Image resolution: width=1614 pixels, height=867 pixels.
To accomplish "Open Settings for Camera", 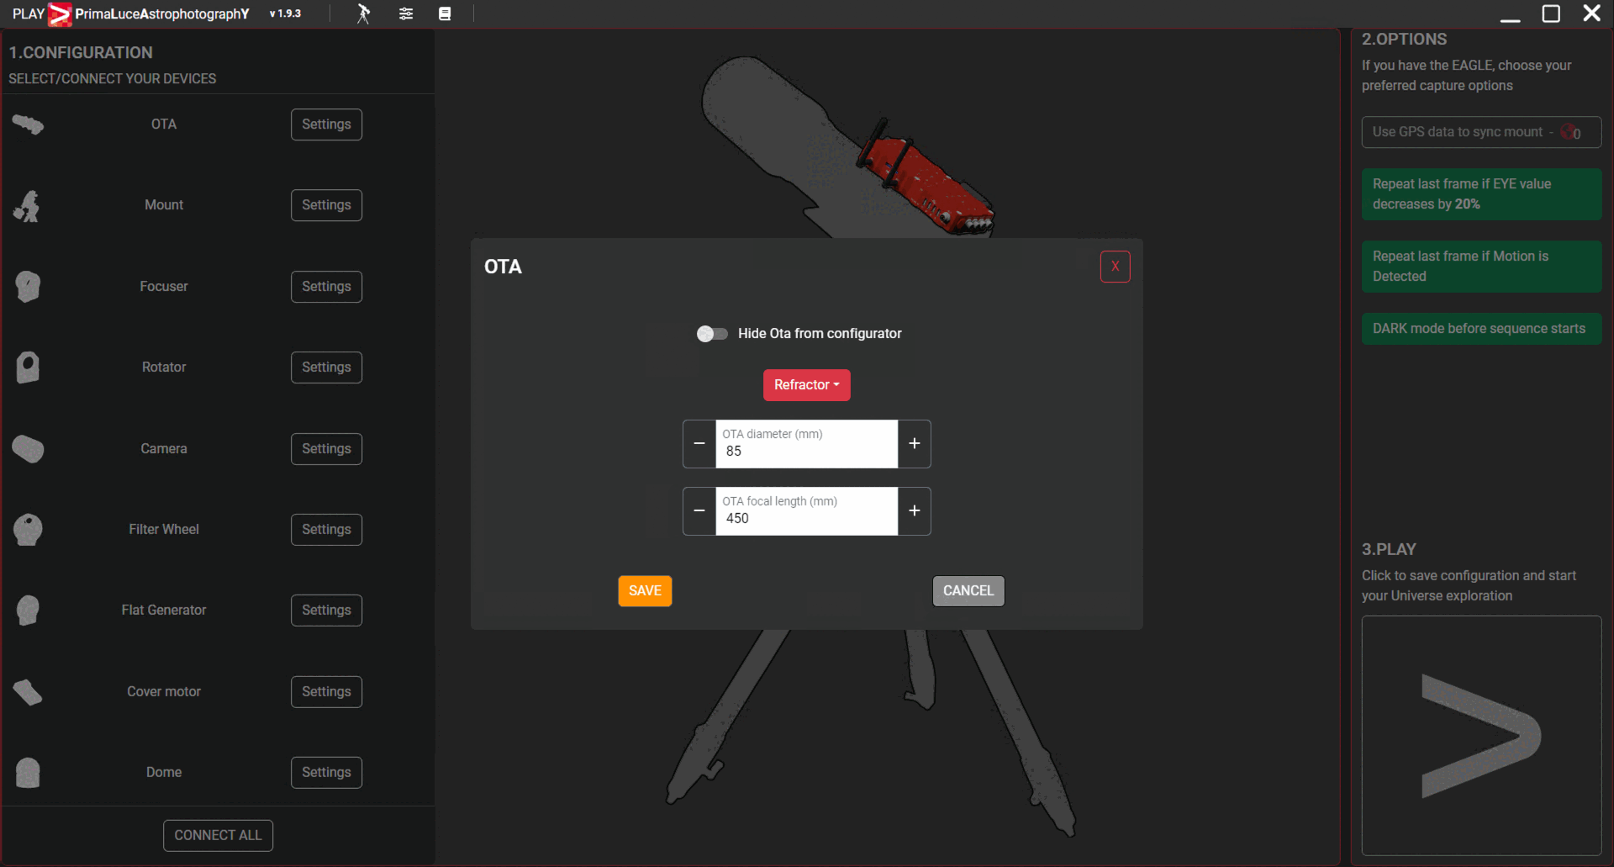I will [326, 449].
